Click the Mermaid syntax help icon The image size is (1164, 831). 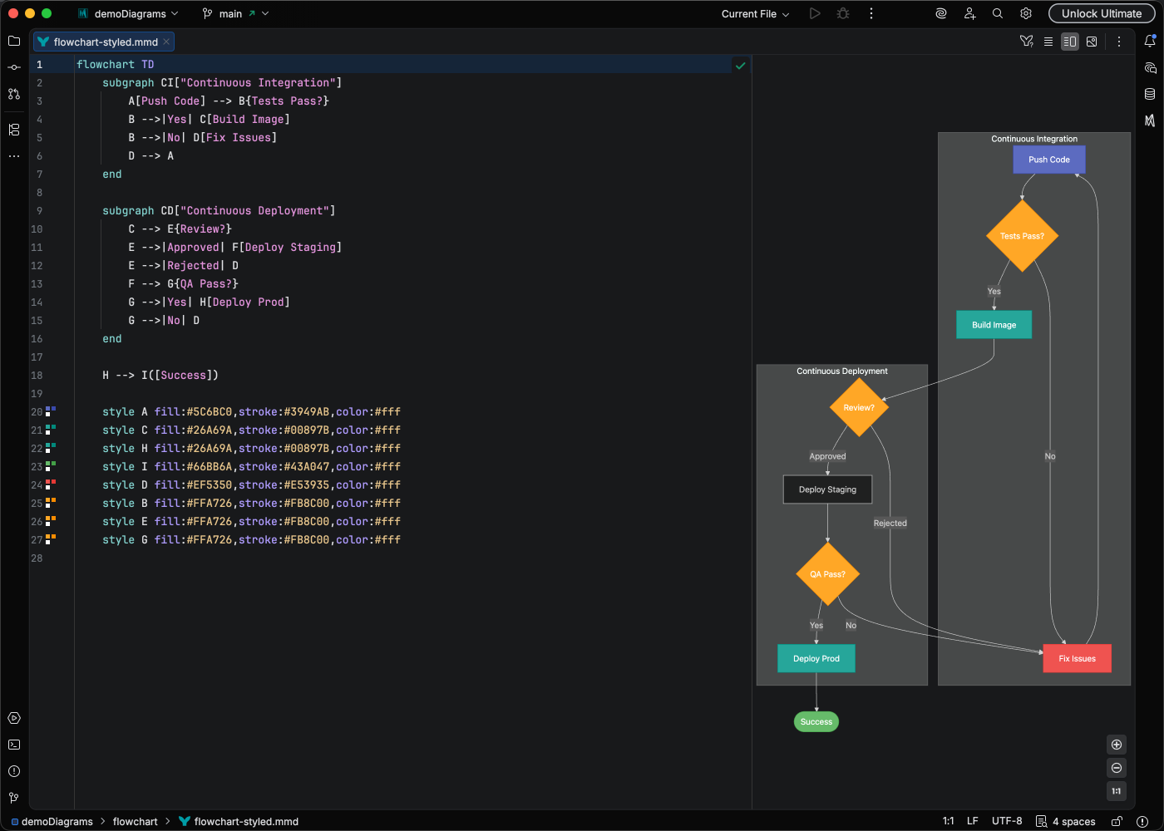coord(1027,42)
